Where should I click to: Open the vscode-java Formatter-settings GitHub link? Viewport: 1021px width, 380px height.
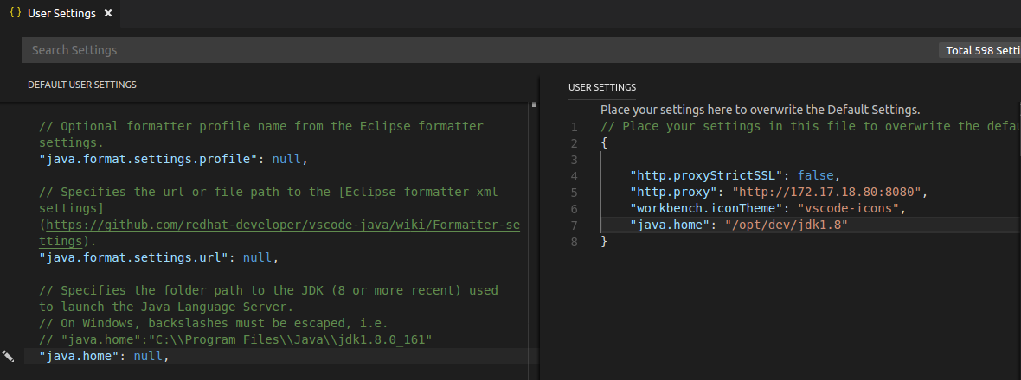point(279,233)
